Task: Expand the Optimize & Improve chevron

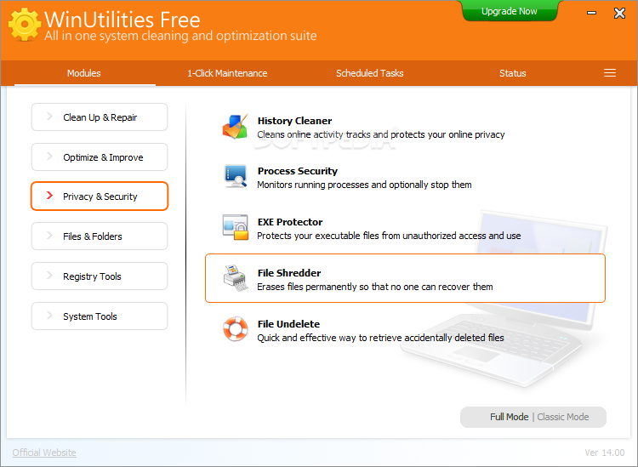Action: (49, 157)
